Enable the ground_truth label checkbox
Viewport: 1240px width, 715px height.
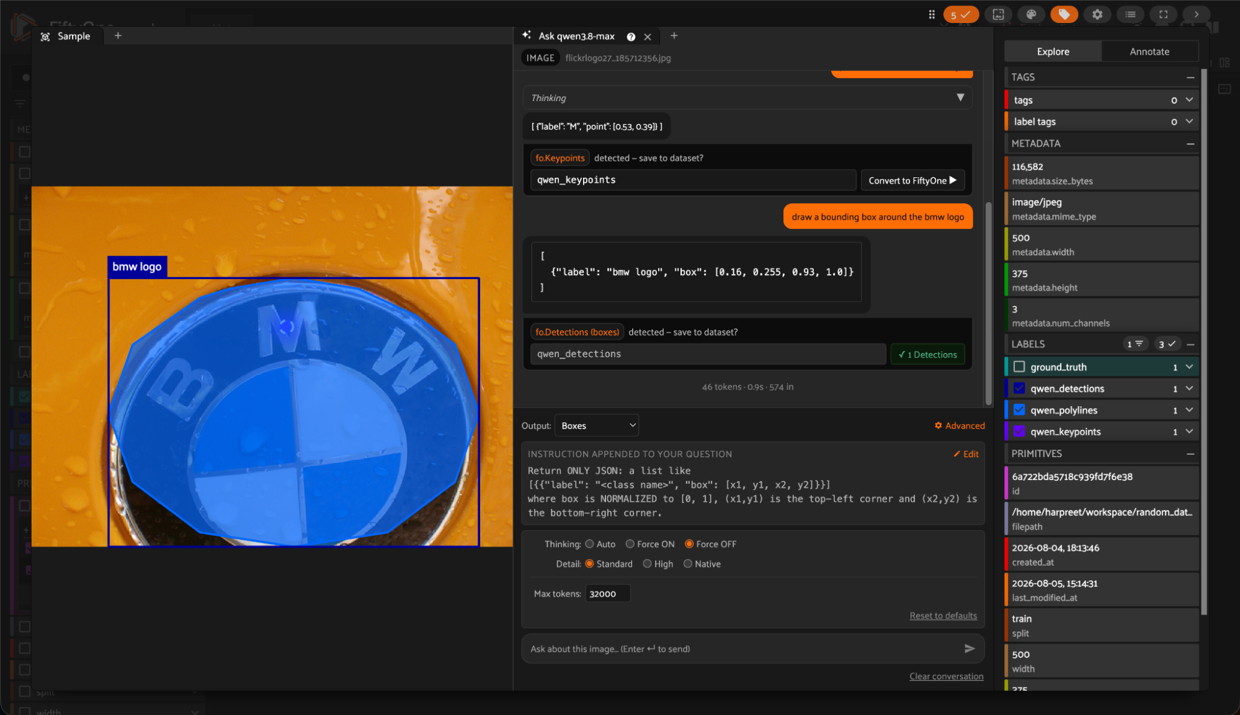(x=1019, y=367)
